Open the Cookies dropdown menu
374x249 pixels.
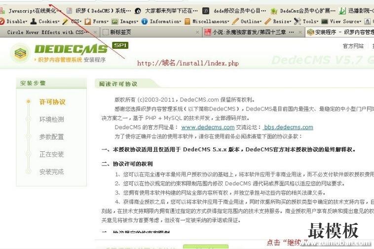click(x=49, y=21)
